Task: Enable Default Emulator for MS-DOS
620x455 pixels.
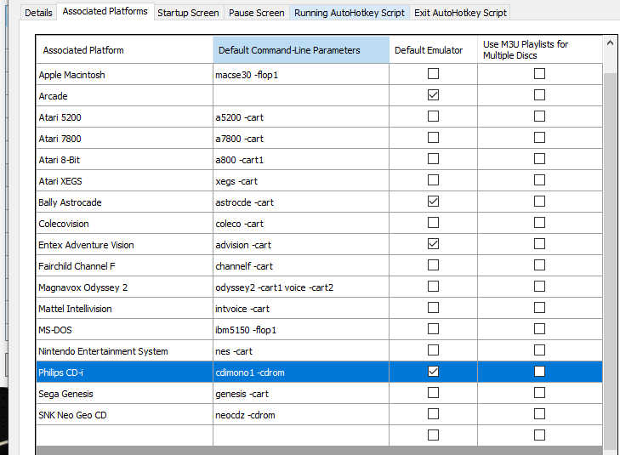Action: 434,329
